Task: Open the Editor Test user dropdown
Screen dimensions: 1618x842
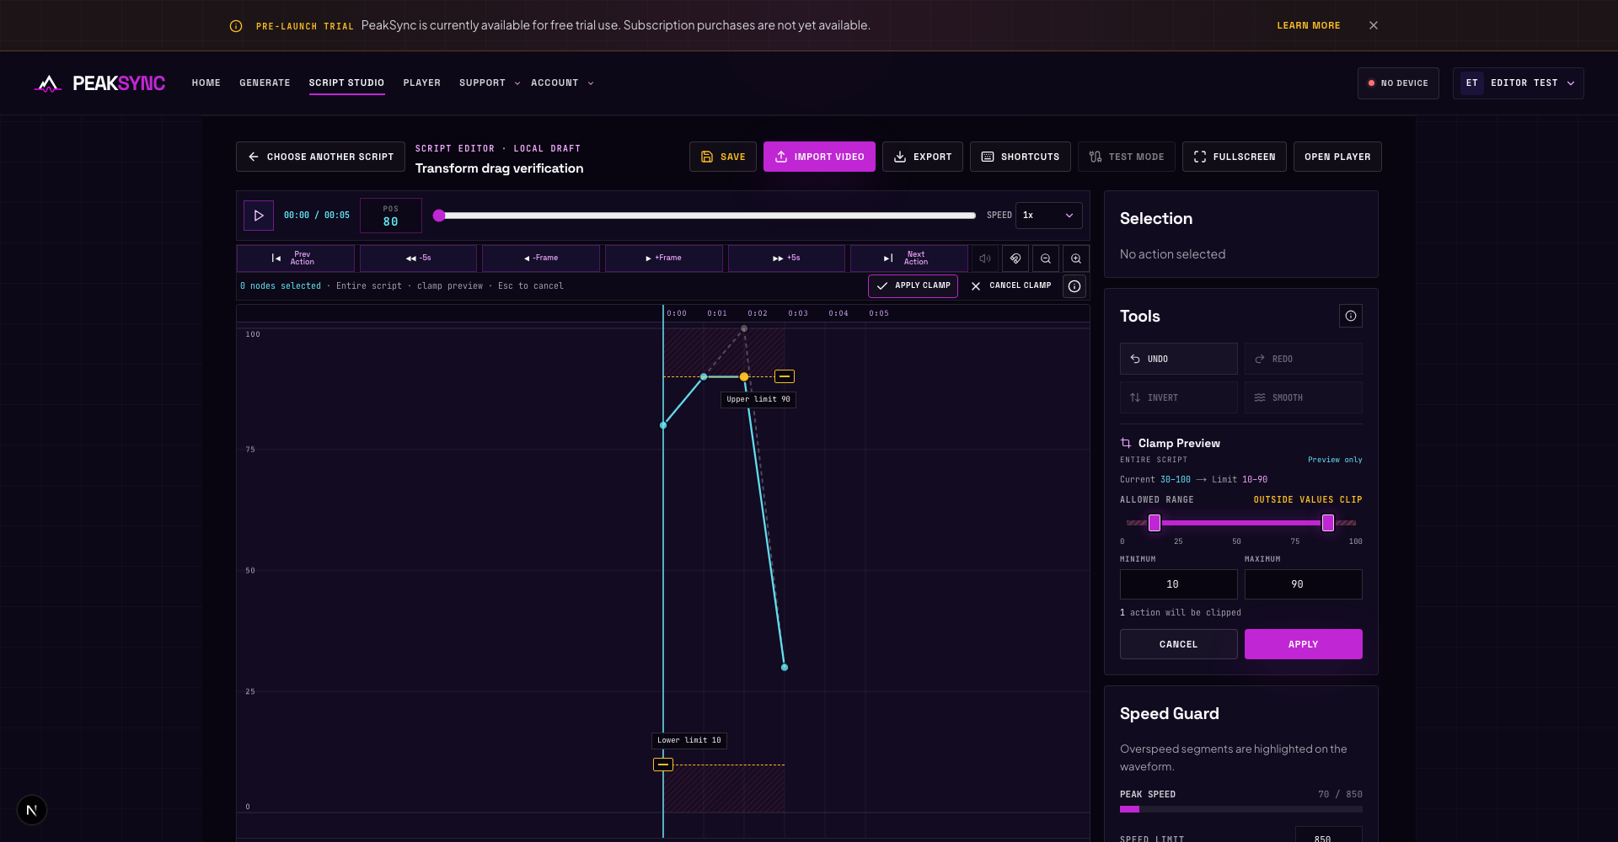Action: coord(1519,83)
